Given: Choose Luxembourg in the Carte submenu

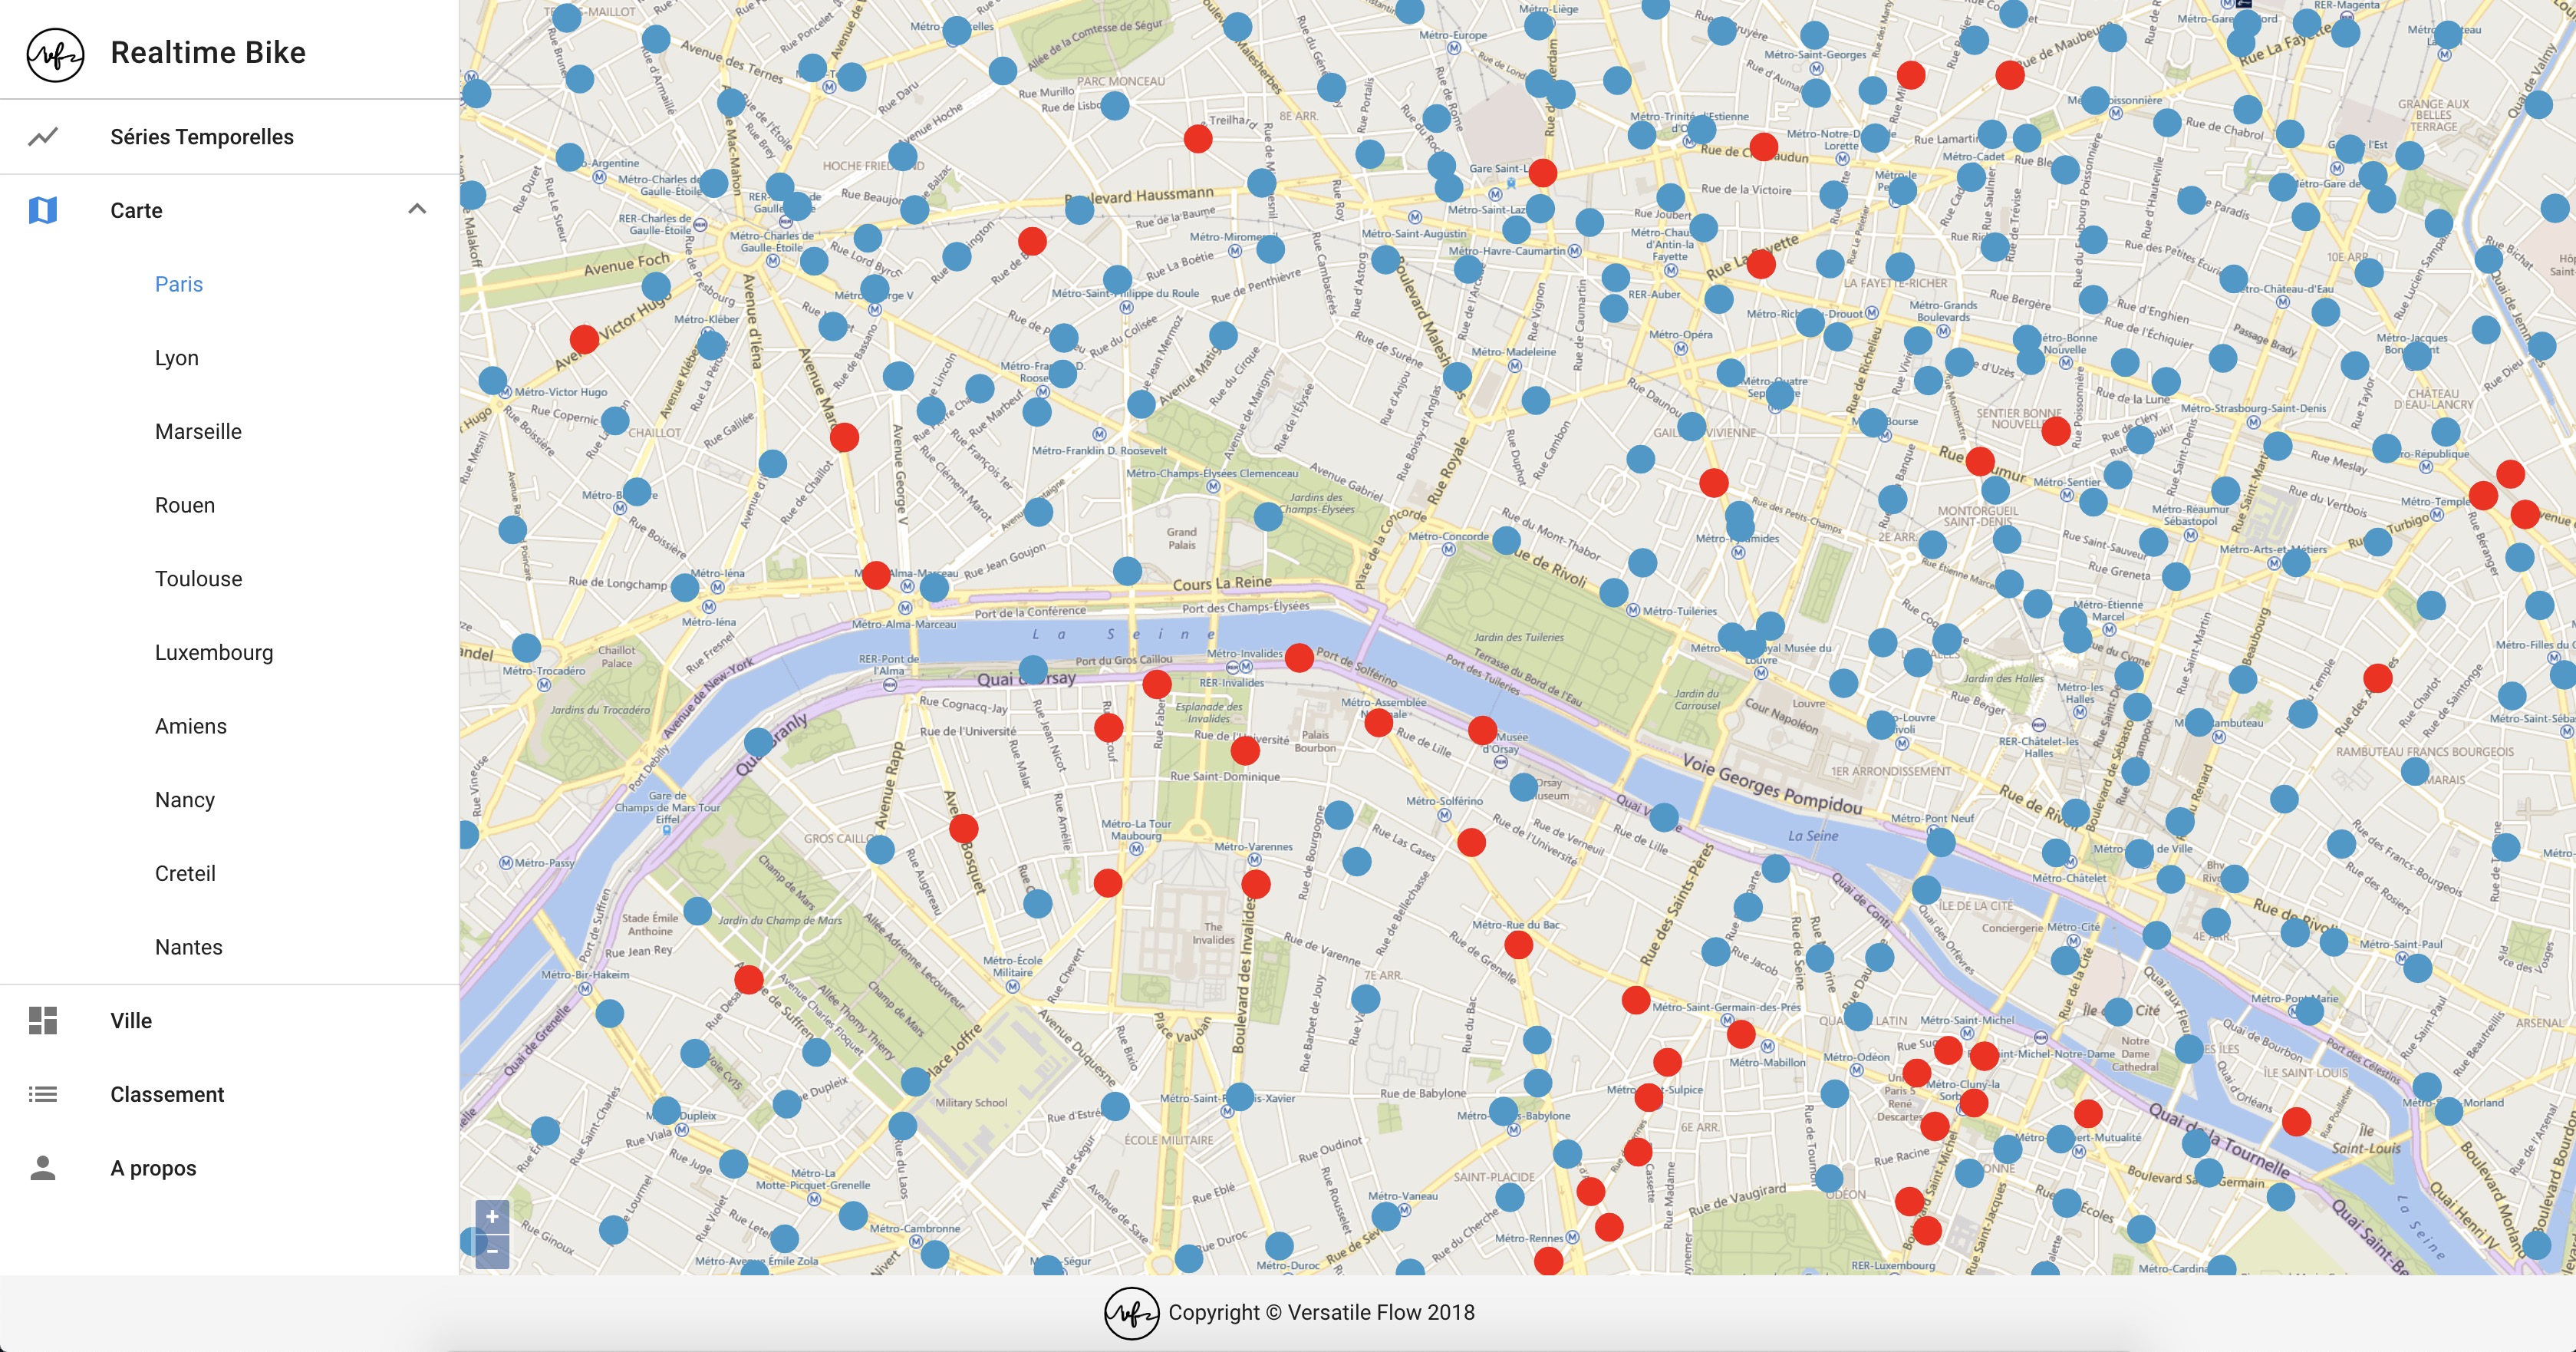Looking at the screenshot, I should (214, 652).
